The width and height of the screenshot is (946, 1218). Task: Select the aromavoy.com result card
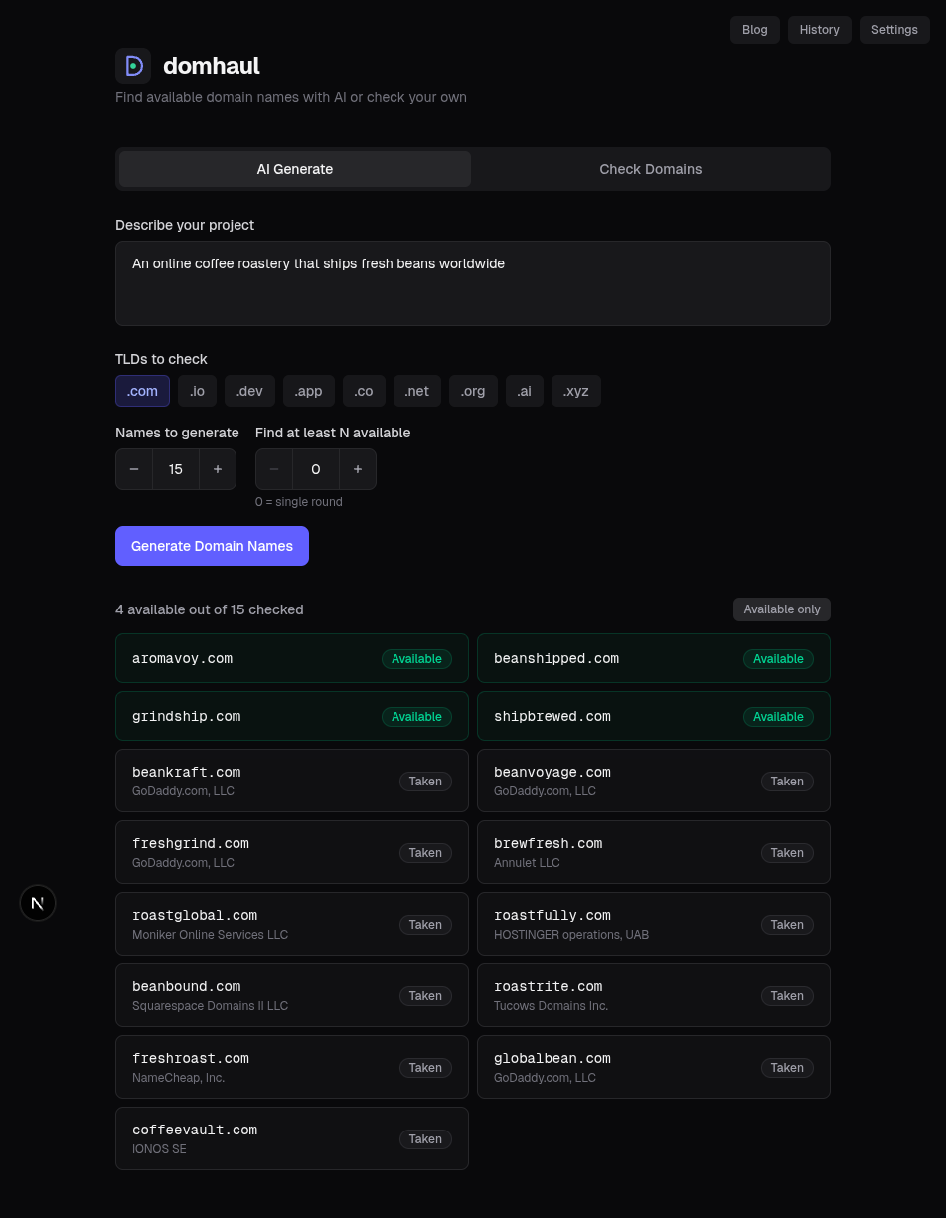pyautogui.click(x=291, y=657)
